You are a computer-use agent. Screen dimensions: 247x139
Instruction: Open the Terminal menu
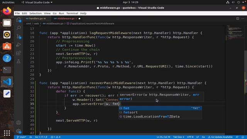pos(72,14)
